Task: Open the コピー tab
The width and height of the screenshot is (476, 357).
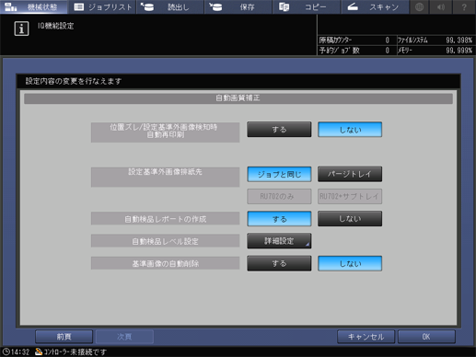Action: tap(307, 6)
